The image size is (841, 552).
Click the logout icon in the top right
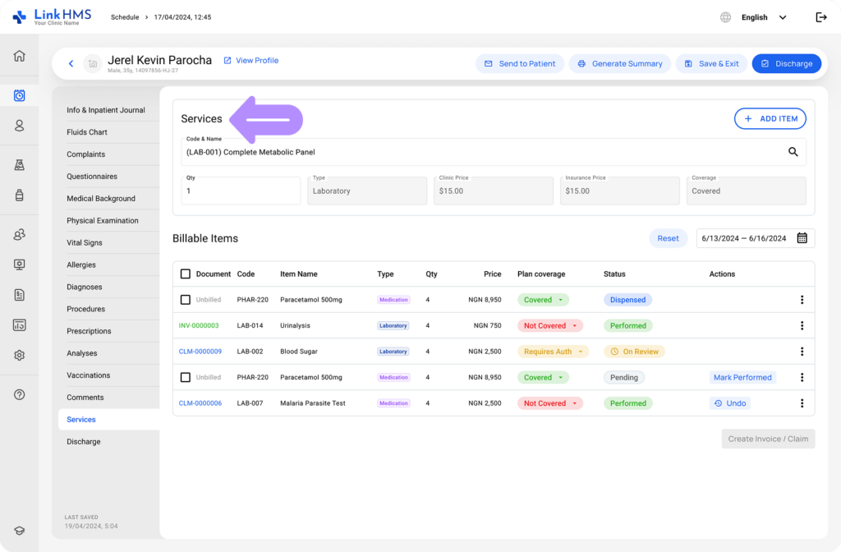tap(821, 17)
